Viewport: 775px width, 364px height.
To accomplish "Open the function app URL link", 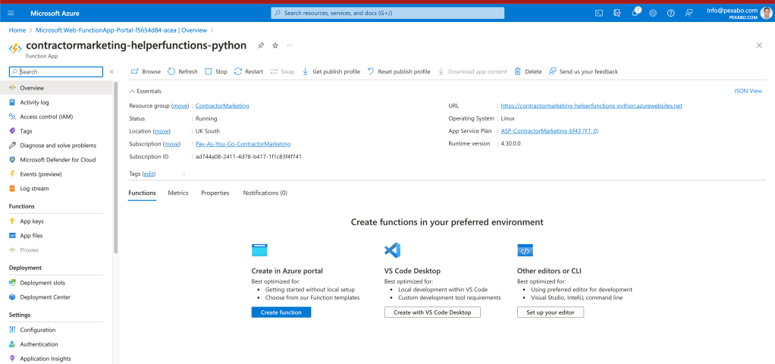I will (x=591, y=106).
